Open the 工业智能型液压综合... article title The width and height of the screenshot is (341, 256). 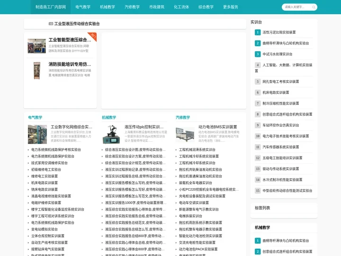70,40
